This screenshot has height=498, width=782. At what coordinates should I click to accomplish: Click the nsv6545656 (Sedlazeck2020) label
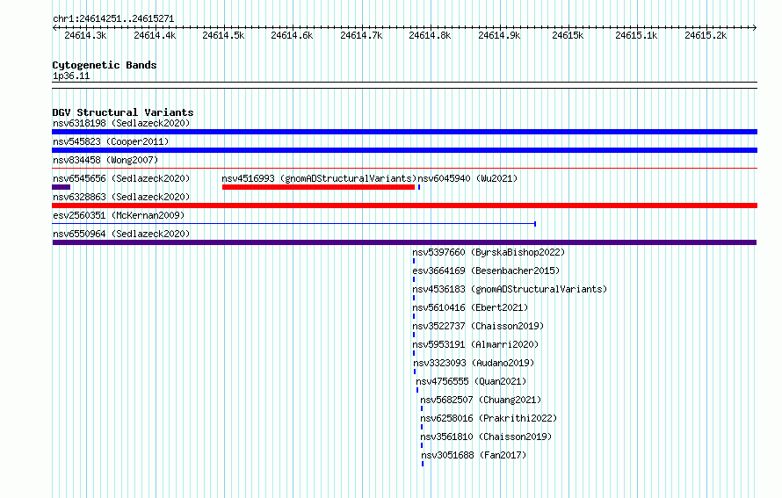121,178
